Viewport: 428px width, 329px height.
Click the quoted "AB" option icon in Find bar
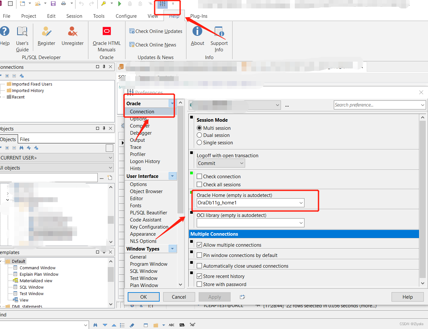point(193,325)
